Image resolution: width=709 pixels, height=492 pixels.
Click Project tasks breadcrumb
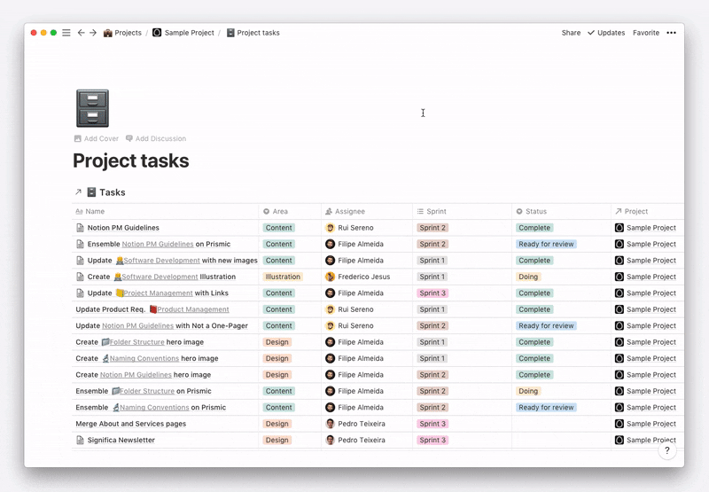[253, 33]
